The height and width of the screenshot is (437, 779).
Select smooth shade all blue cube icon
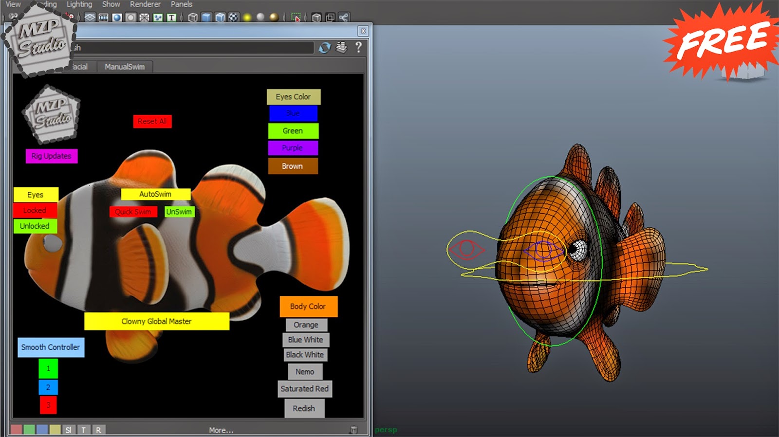[x=206, y=18]
